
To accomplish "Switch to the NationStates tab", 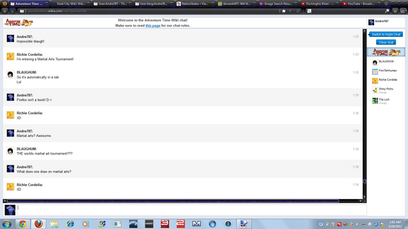I will pos(196,4).
